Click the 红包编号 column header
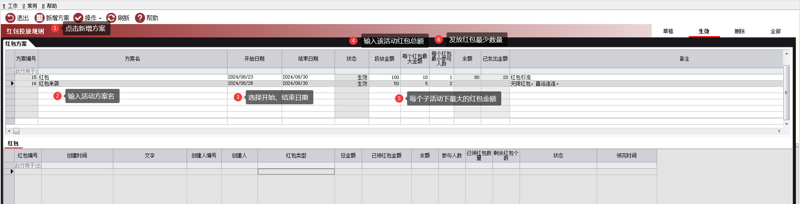 pos(28,155)
